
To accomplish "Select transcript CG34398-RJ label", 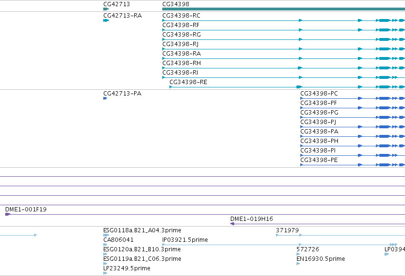I will coord(180,44).
